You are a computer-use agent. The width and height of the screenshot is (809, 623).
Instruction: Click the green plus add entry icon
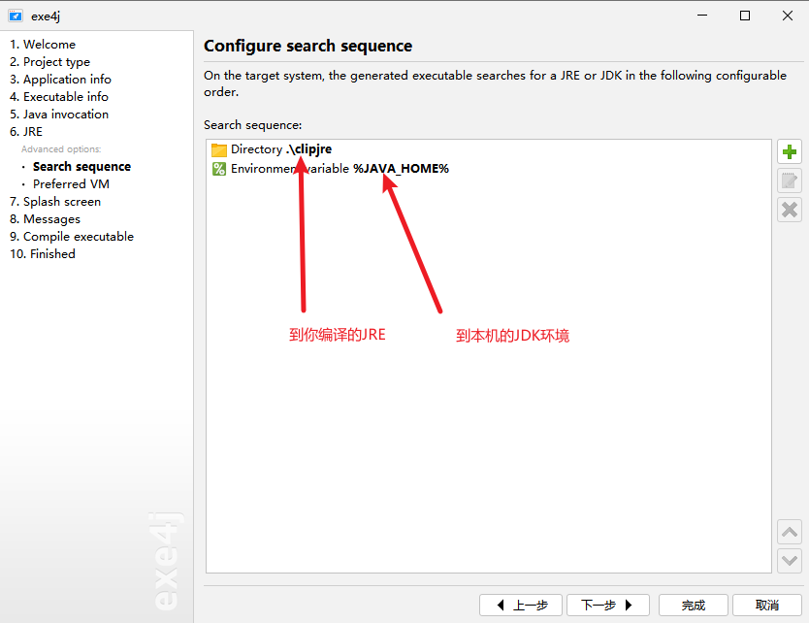790,152
